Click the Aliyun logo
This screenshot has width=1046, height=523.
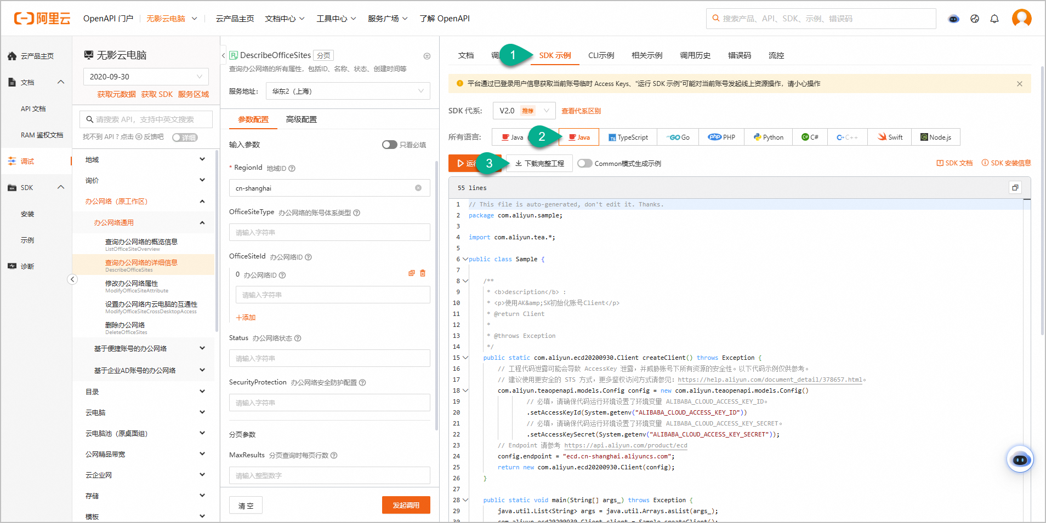tap(42, 19)
